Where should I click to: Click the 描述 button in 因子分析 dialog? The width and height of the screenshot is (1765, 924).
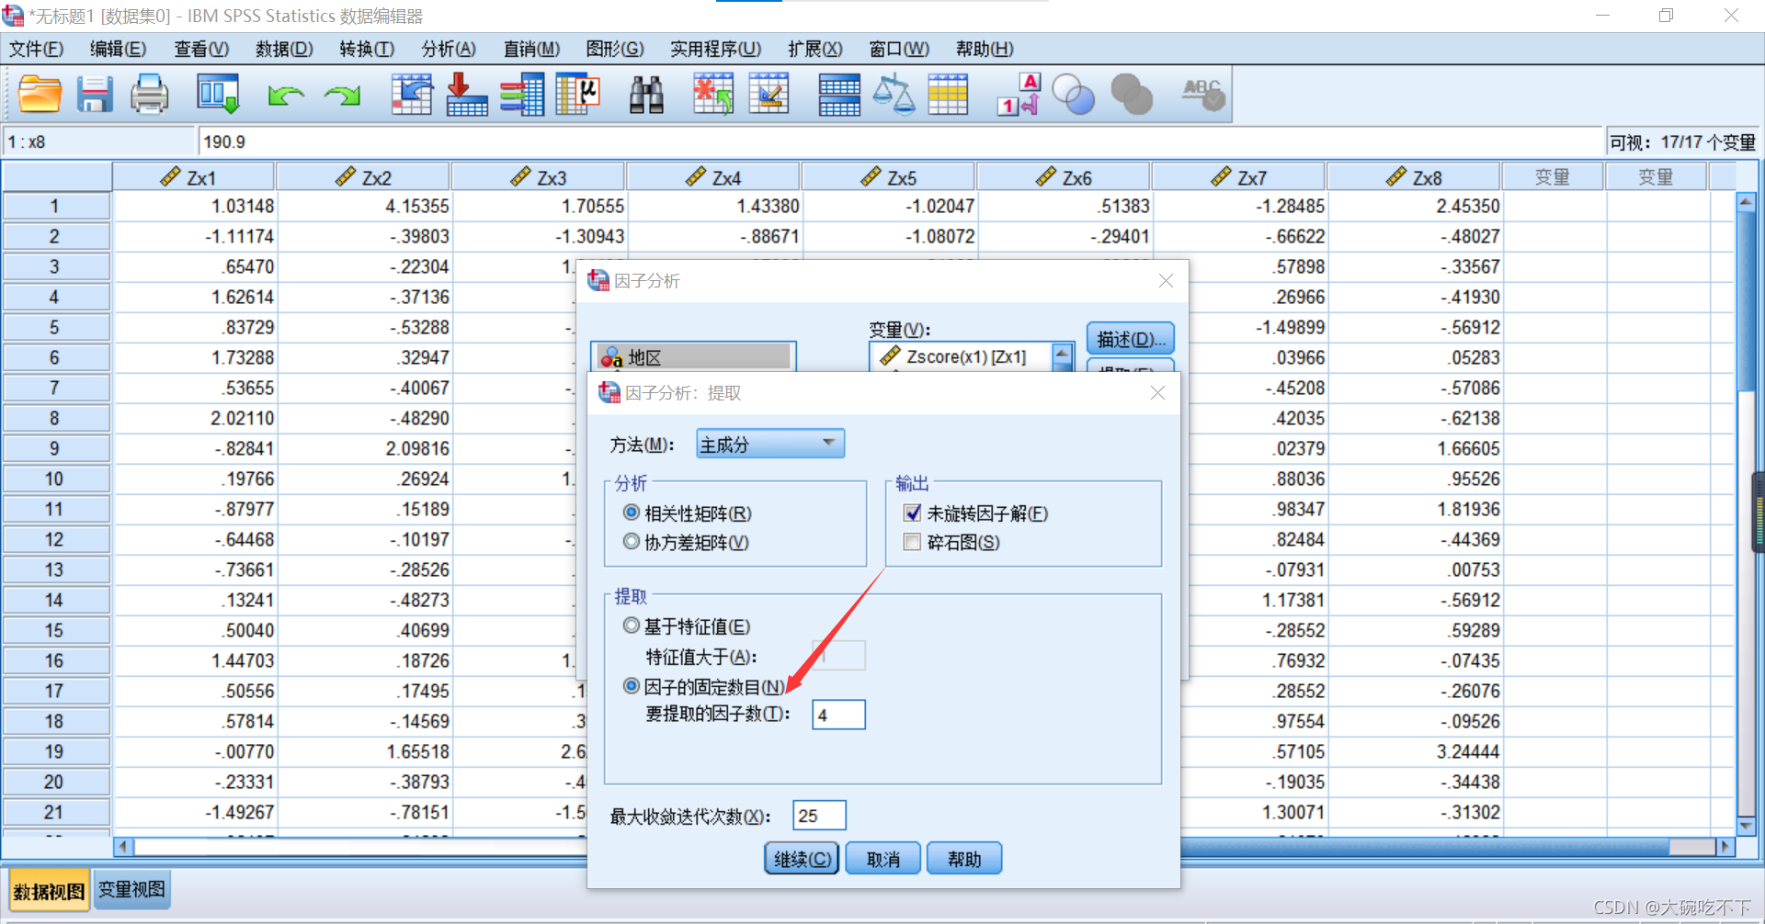click(1131, 339)
